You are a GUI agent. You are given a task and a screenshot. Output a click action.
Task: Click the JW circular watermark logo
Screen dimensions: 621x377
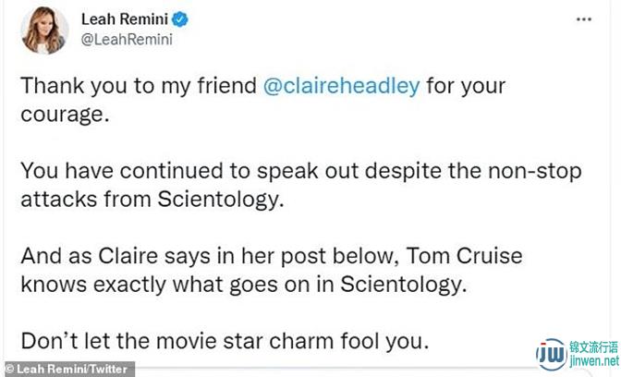pyautogui.click(x=552, y=354)
